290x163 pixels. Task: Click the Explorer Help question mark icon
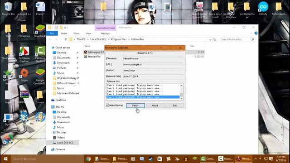click(256, 33)
